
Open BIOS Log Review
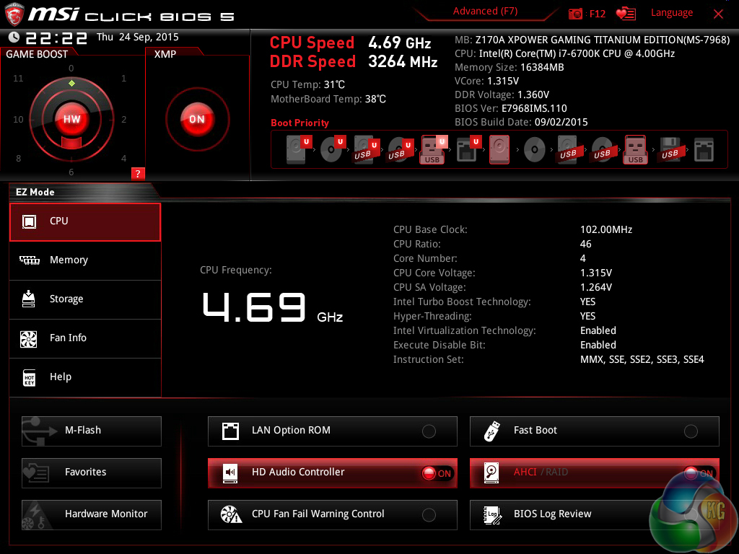[x=594, y=514]
